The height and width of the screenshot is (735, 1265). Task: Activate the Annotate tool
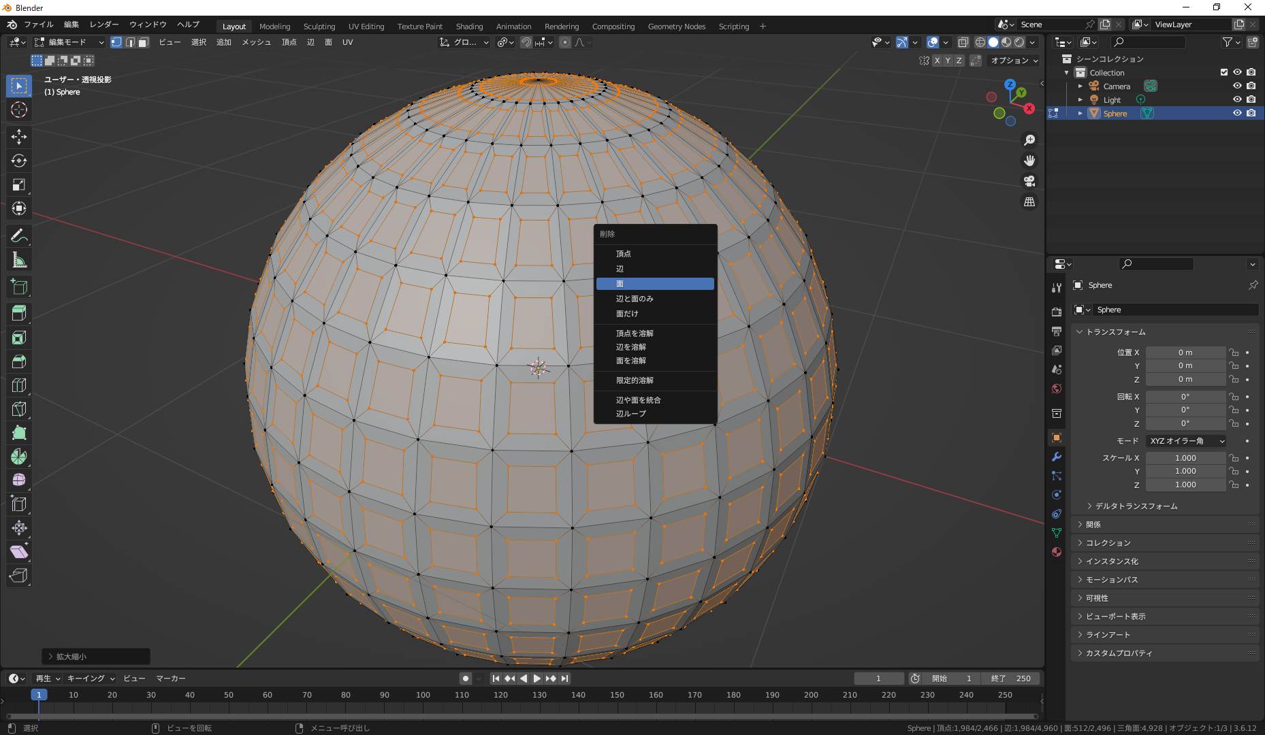click(18, 235)
